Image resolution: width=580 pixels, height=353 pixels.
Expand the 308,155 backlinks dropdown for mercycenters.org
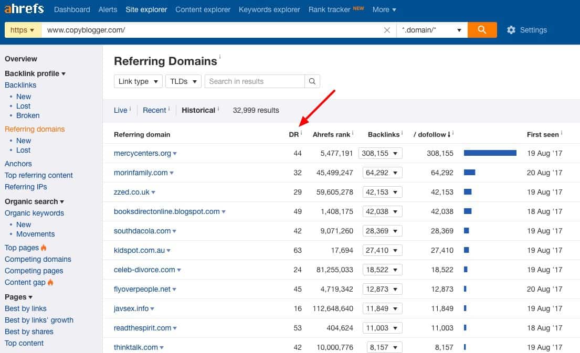click(380, 153)
